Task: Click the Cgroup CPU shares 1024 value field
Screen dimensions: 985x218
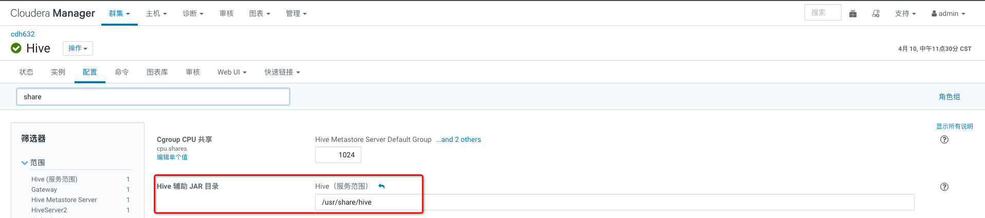Action: pos(338,155)
